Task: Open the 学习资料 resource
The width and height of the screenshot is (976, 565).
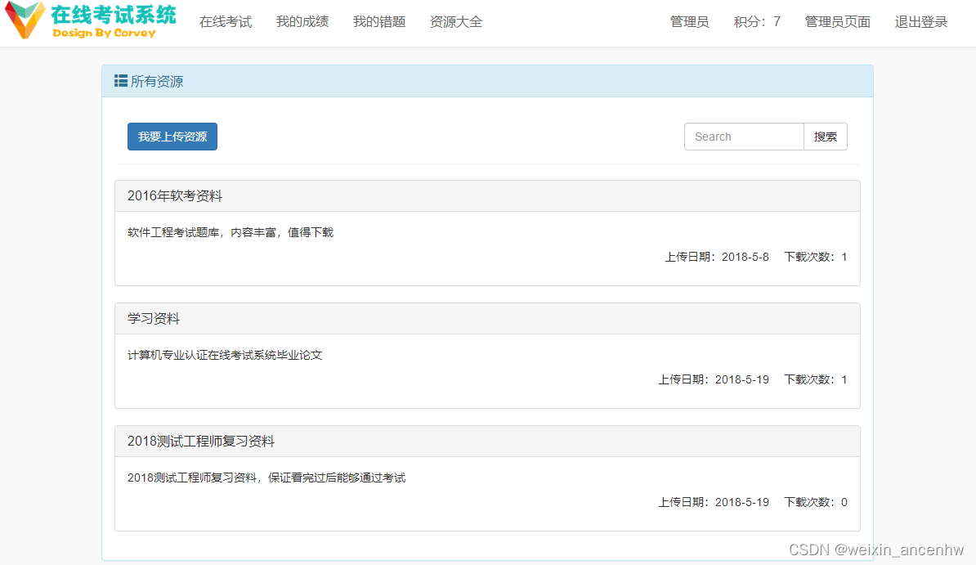Action: click(149, 318)
